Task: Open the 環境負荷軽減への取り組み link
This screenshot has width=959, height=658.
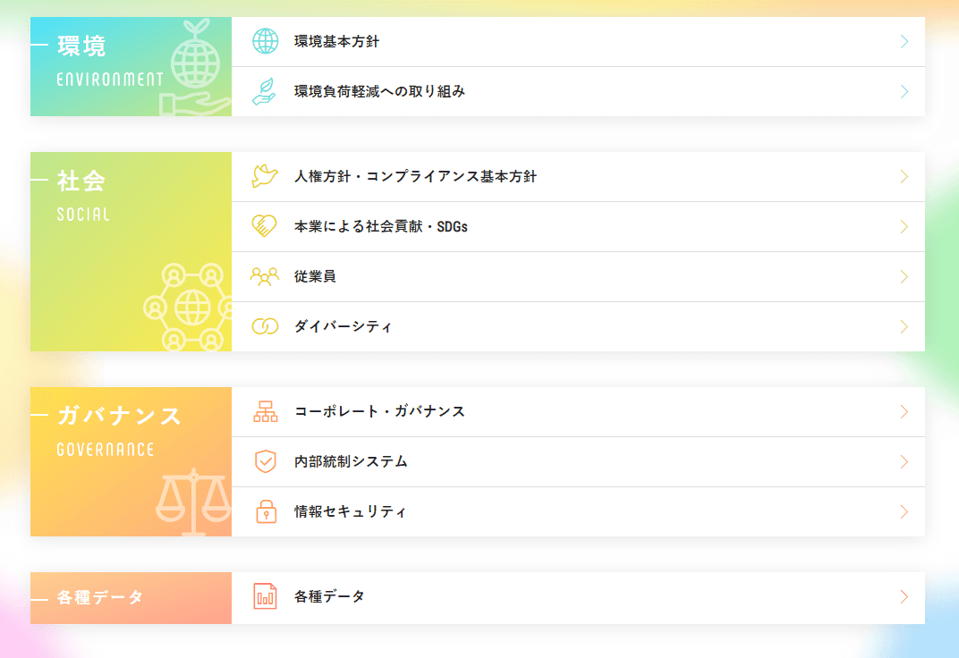Action: 379,91
